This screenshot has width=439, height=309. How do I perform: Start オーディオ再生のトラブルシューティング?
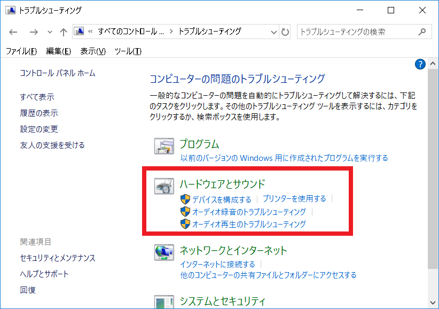(249, 224)
